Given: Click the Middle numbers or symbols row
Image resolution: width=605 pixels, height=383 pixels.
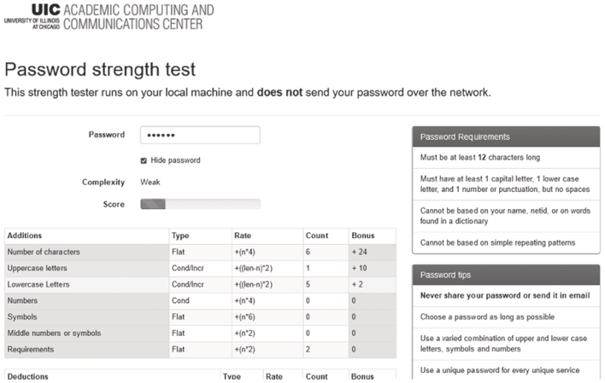Looking at the screenshot, I should (x=200, y=333).
